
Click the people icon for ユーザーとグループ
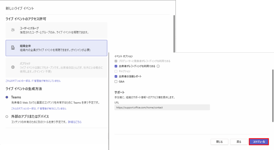click(13, 30)
